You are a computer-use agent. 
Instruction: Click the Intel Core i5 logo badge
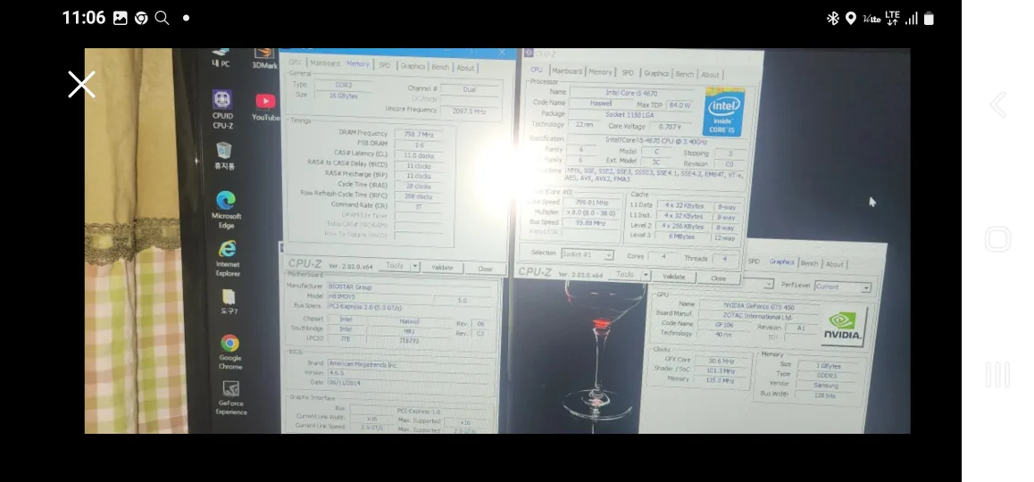pos(725,112)
